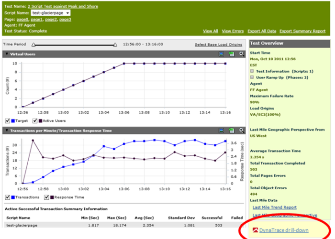Click the Failed column header
The width and height of the screenshot is (335, 239).
click(x=237, y=217)
